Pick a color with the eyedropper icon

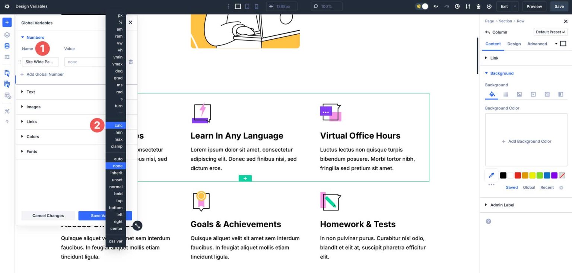tap(491, 175)
